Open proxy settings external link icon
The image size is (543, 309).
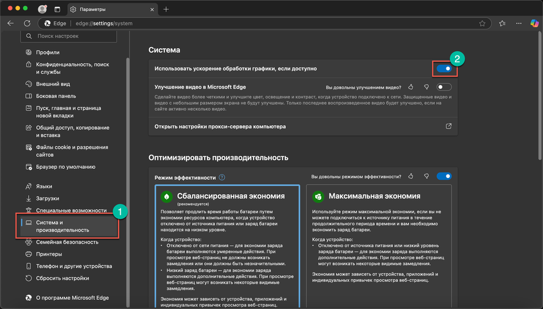pos(449,126)
